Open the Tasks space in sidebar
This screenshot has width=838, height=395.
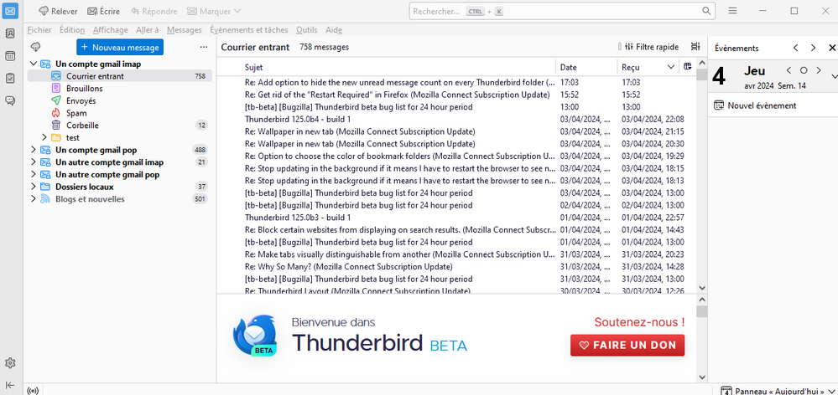coord(10,78)
